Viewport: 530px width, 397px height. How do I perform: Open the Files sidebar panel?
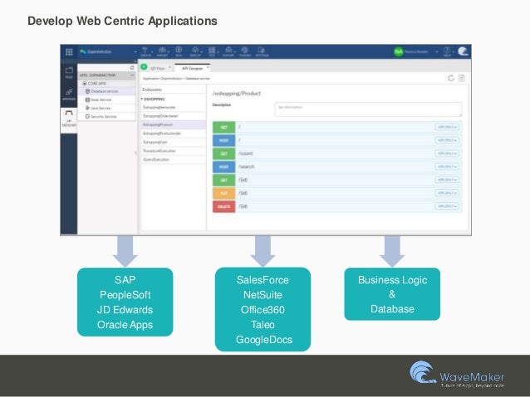pos(69,72)
